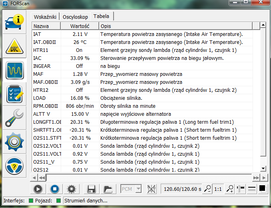Click the Wartość column header

pos(79,26)
